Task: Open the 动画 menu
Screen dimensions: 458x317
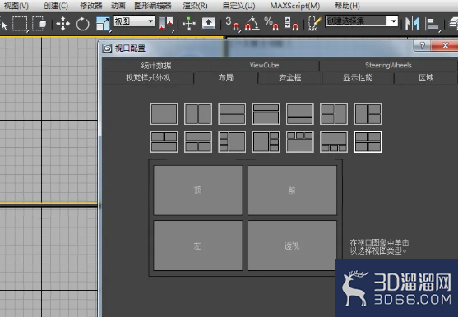Action: point(118,6)
